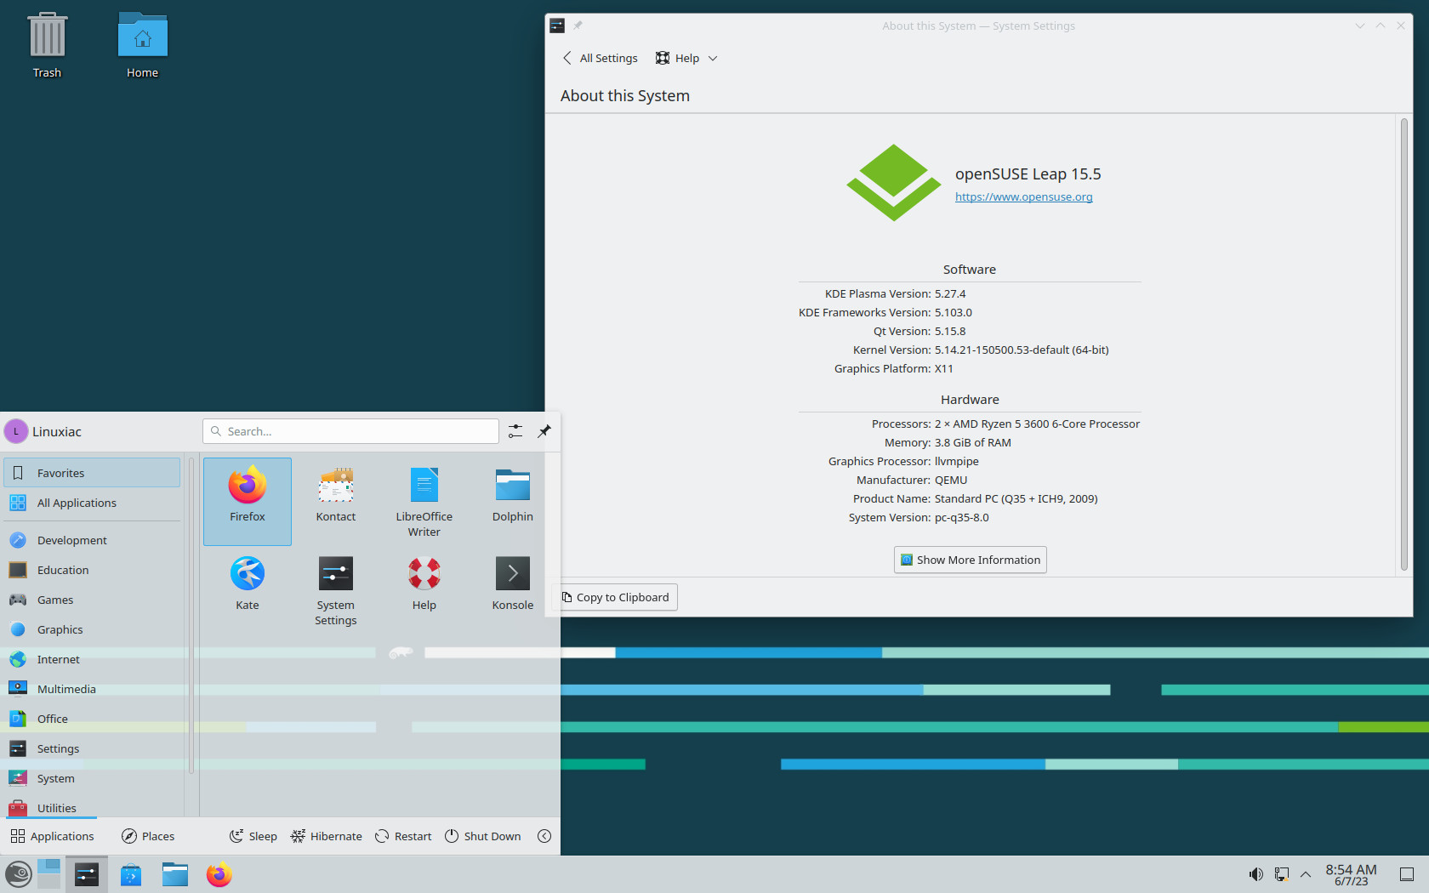Screen dimensions: 1429x893
Task: Switch to the Places tab in launcher
Action: pyautogui.click(x=147, y=836)
